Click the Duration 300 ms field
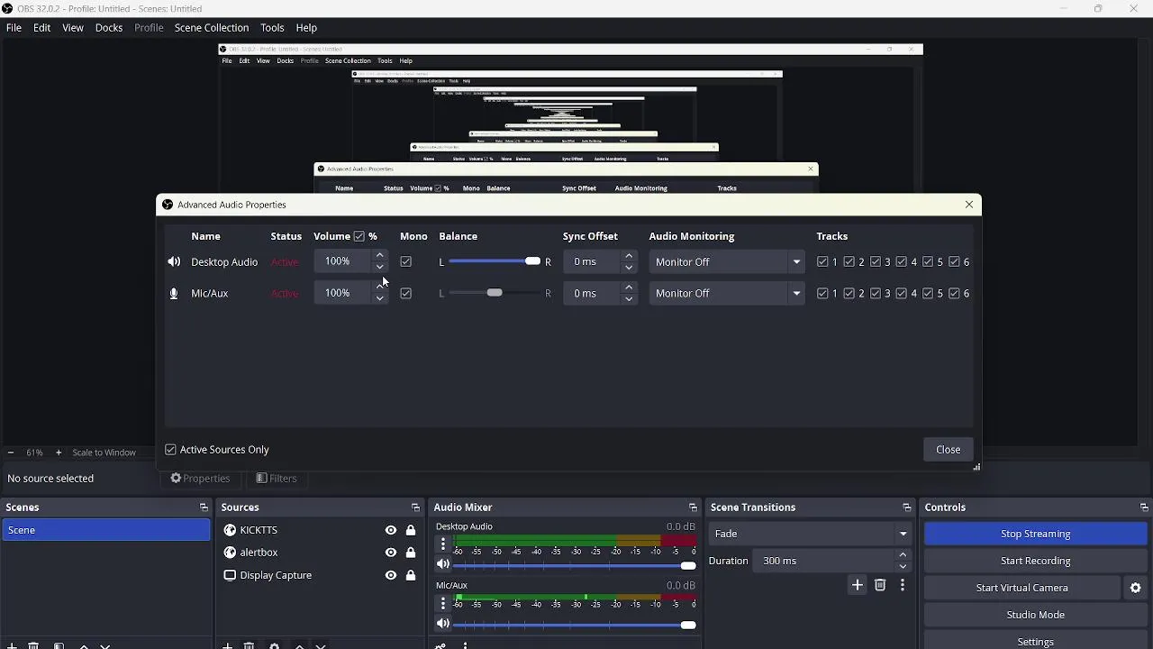 coord(824,561)
